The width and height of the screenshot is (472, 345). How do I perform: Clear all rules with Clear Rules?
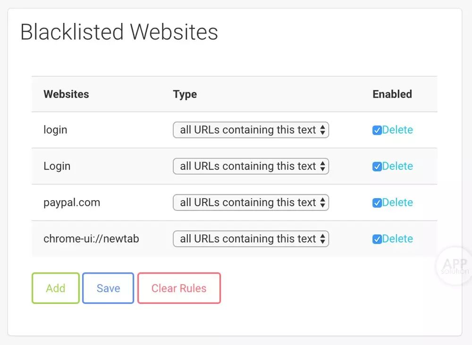179,288
